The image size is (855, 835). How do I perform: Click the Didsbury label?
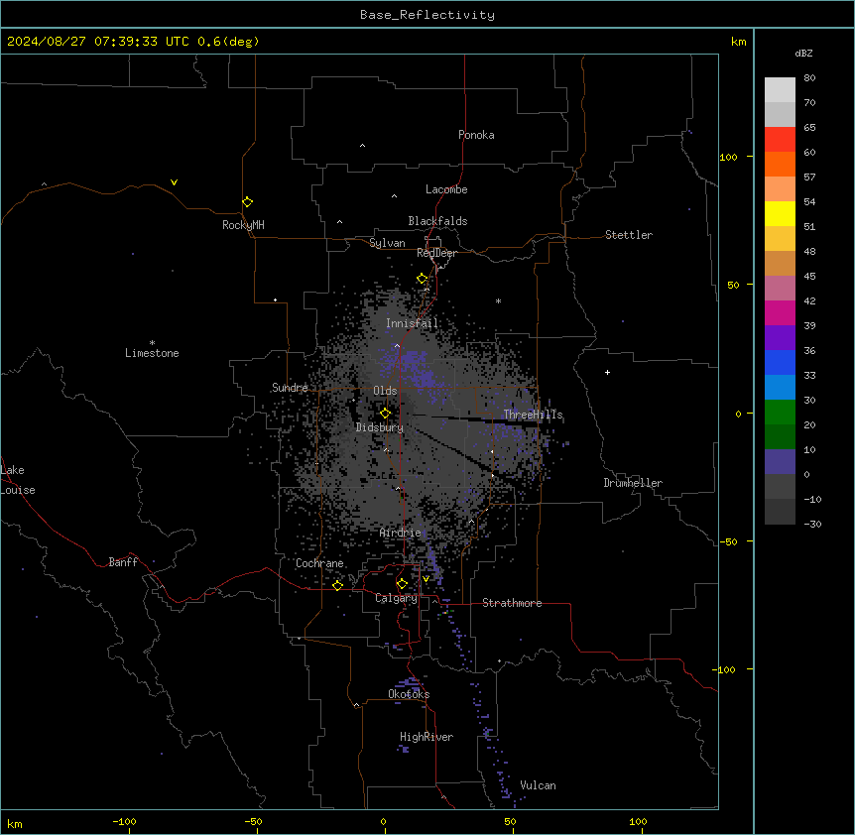(380, 427)
